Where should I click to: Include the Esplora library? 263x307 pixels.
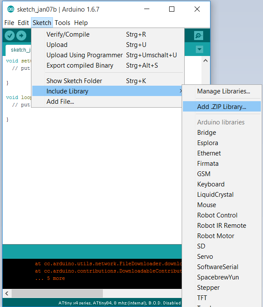click(x=222, y=143)
